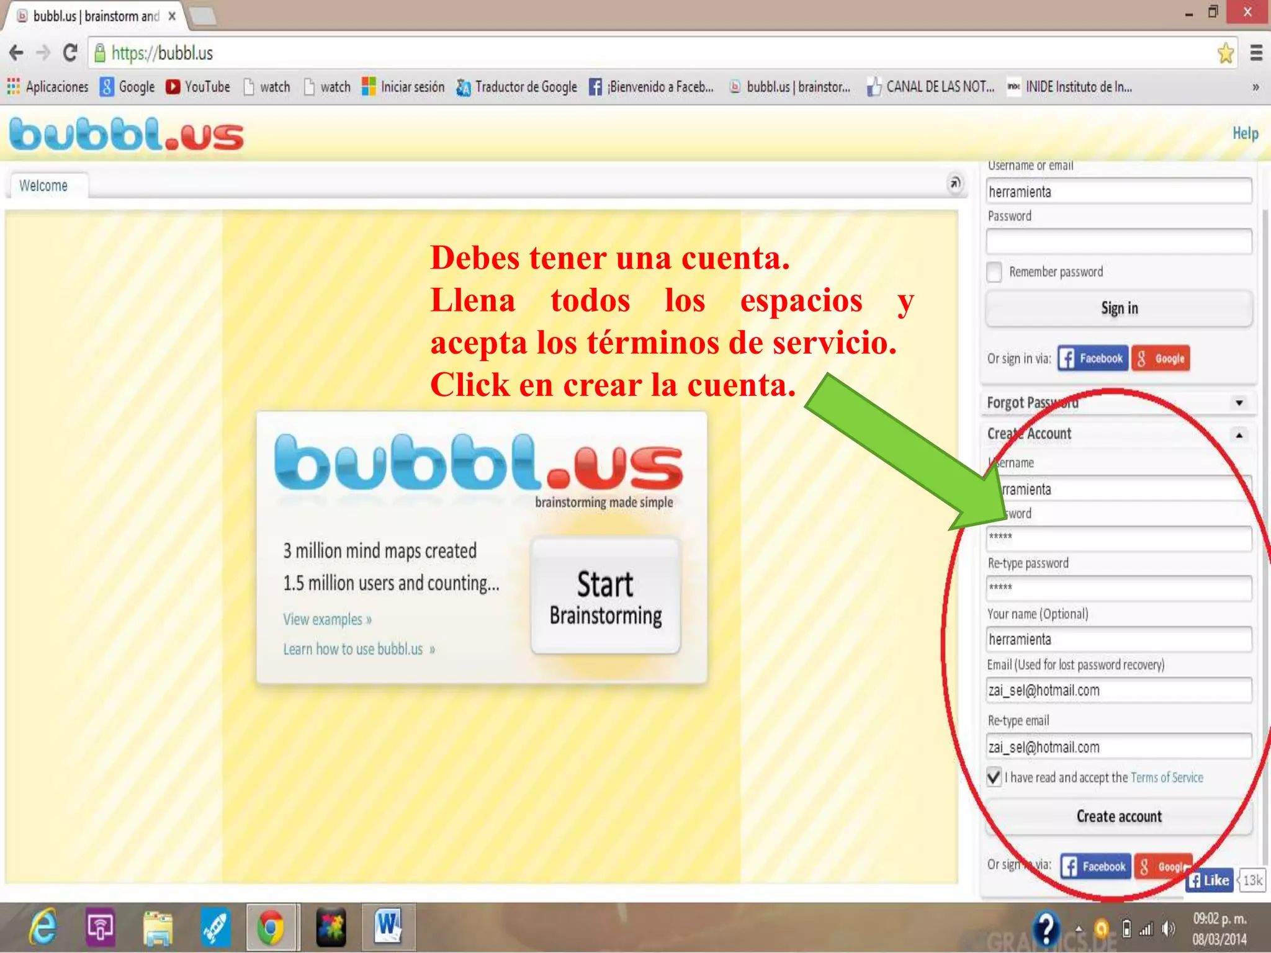1271x953 pixels.
Task: Click the network signal tray icon
Action: point(1146,929)
